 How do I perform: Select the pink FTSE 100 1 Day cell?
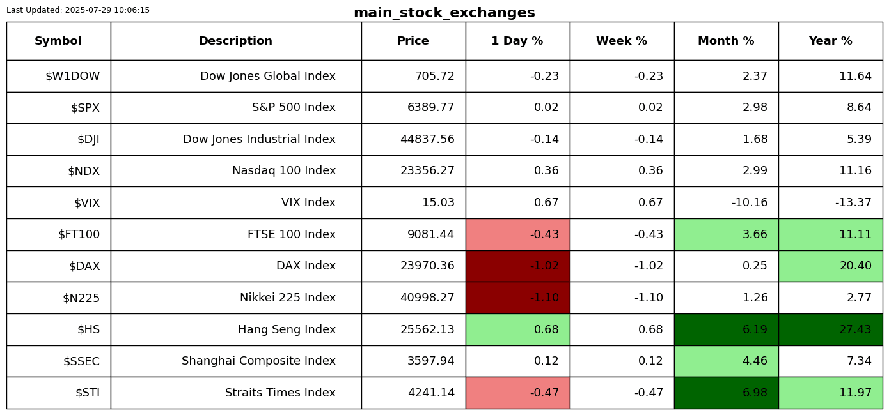click(x=517, y=234)
